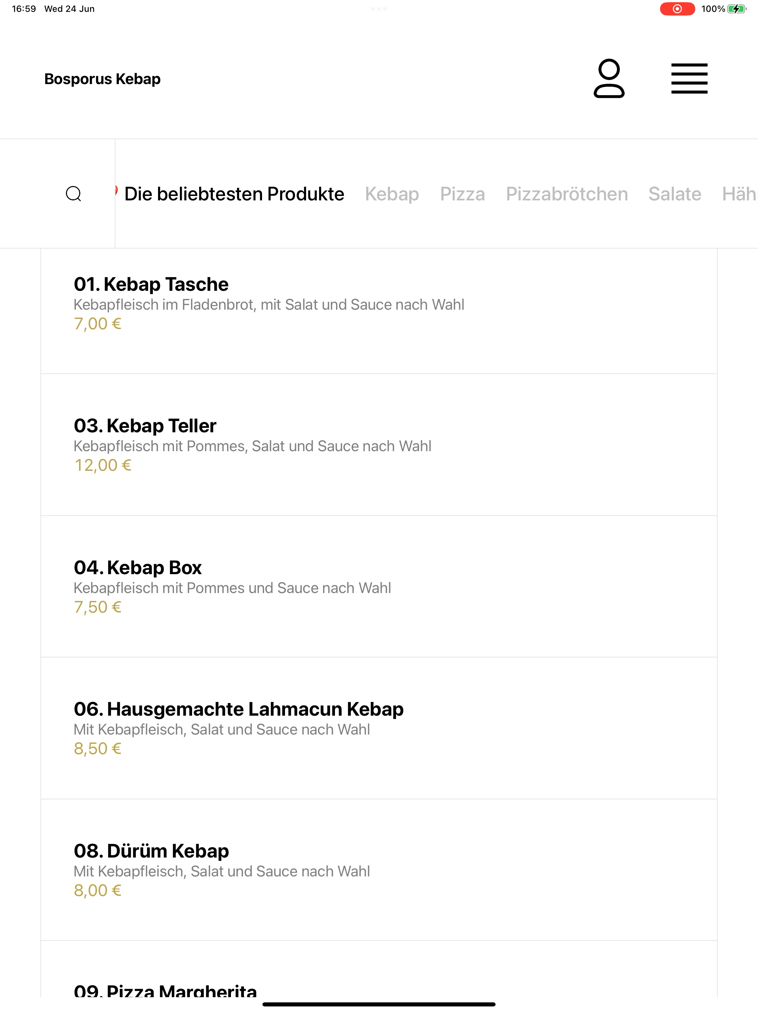Screen dimensions: 758x1012
Task: Open the Salate category tab
Action: pyautogui.click(x=675, y=194)
